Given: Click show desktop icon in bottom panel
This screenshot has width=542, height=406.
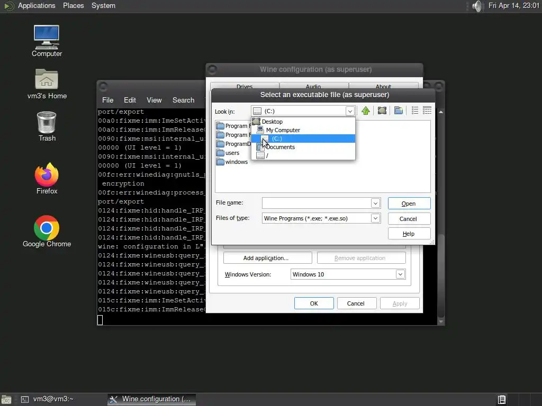Looking at the screenshot, I should 6,400.
